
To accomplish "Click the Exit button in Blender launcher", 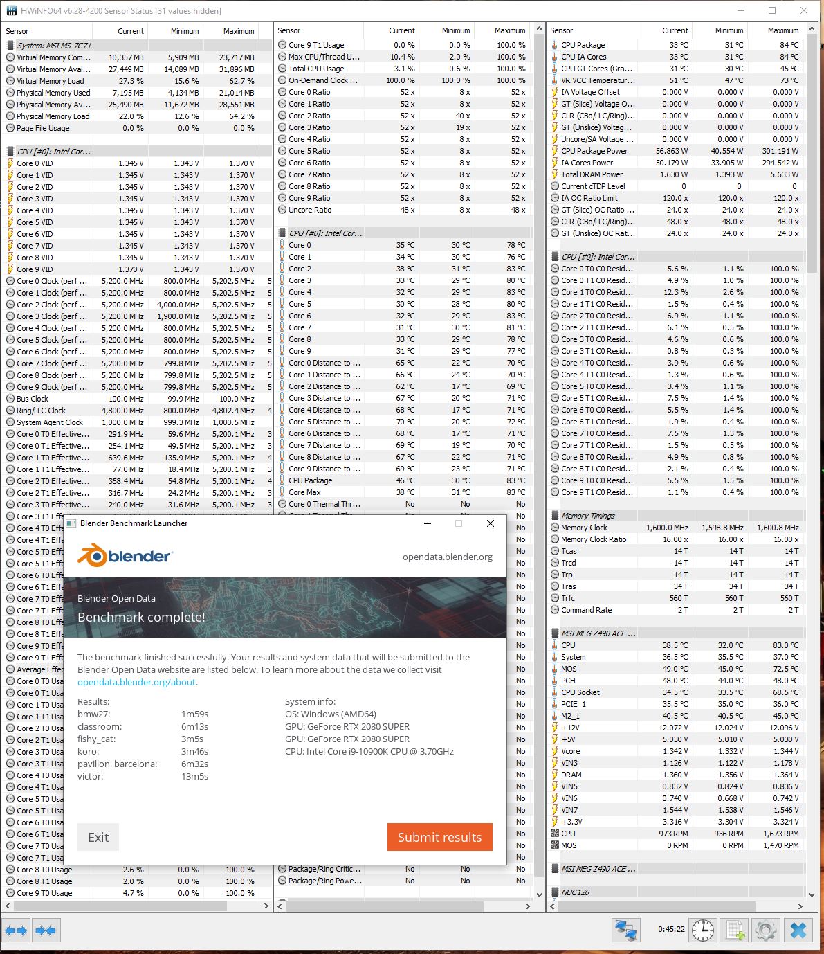I will coord(98,837).
